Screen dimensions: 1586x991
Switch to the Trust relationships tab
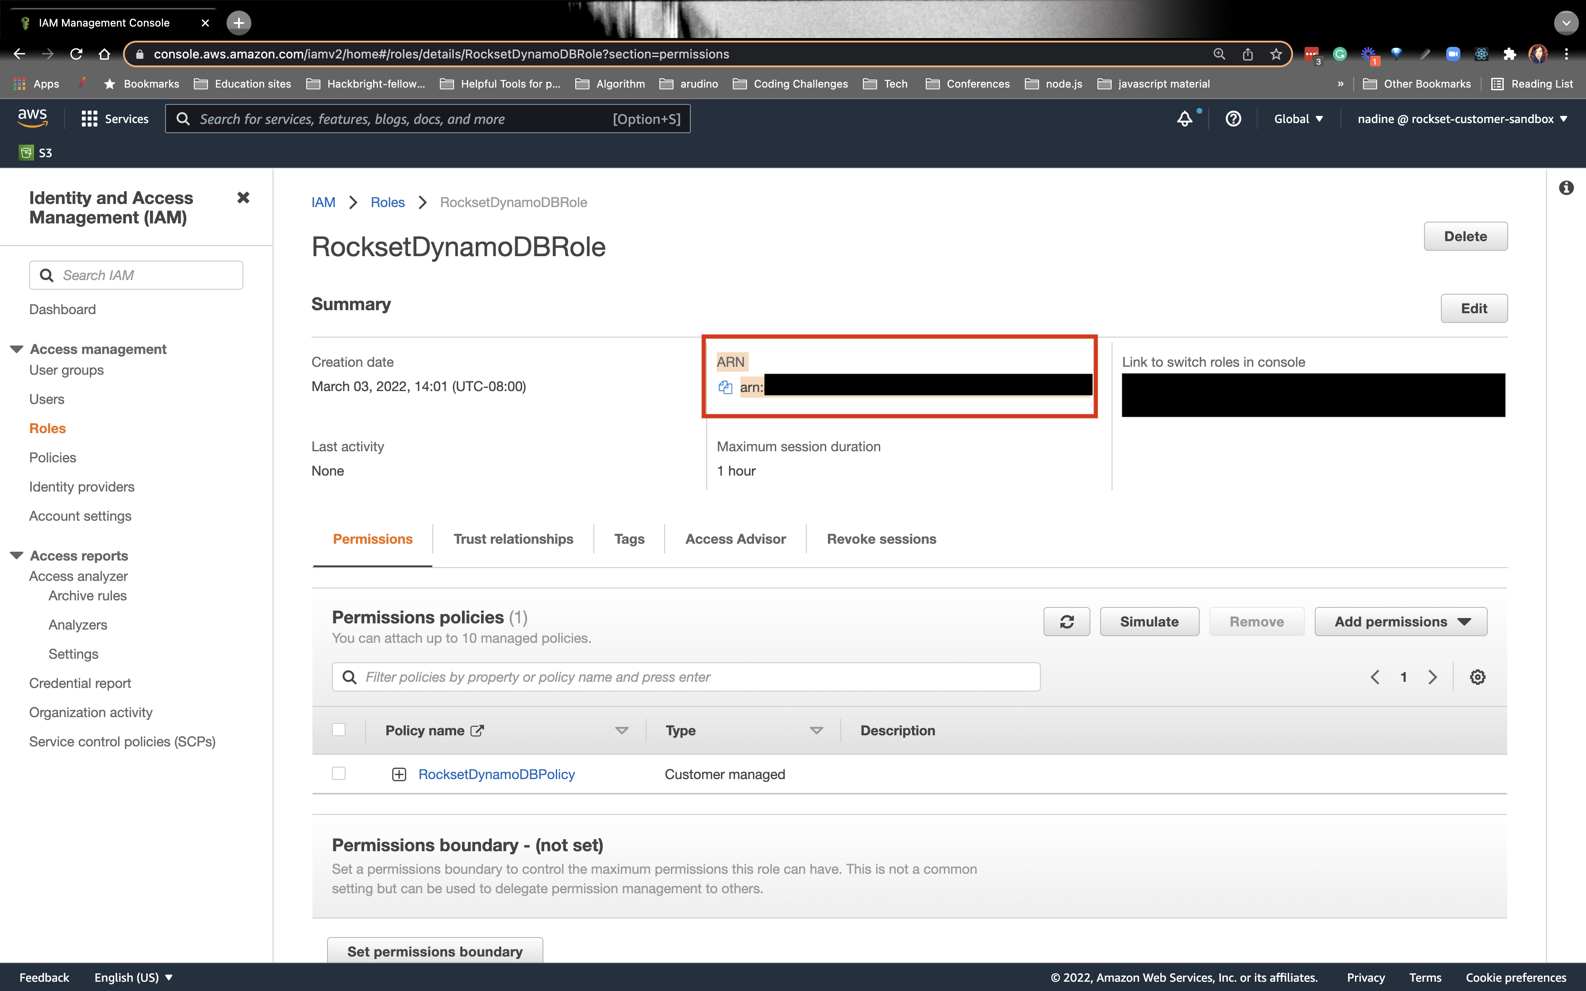click(513, 539)
